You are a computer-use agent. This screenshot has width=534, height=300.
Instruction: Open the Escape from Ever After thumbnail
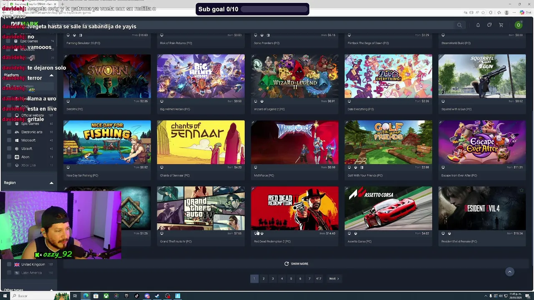pyautogui.click(x=482, y=142)
